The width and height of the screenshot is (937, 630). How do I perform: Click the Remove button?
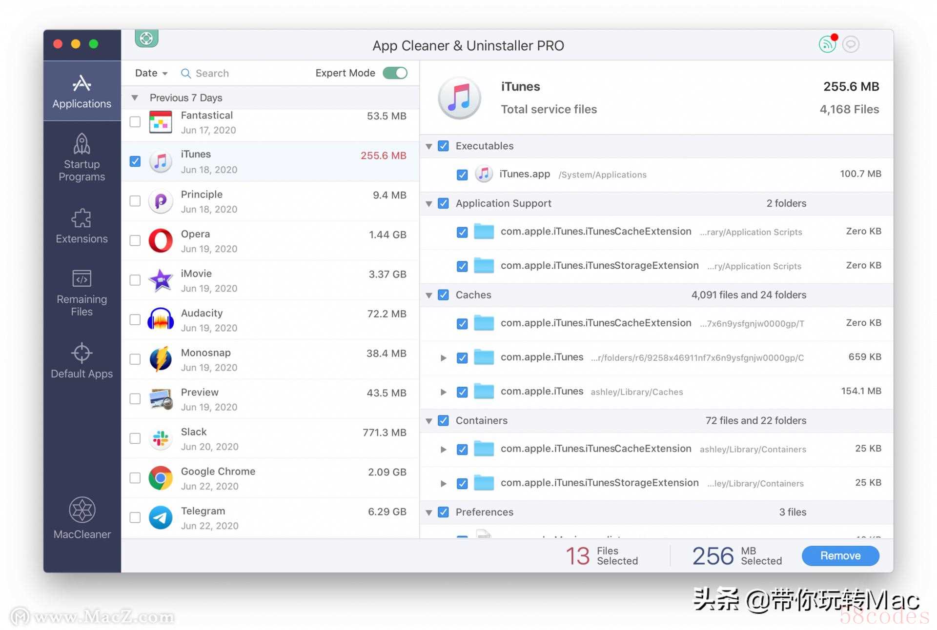point(840,556)
